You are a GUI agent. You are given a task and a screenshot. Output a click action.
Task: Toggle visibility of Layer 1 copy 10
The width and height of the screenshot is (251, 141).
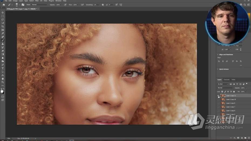pos(218,99)
